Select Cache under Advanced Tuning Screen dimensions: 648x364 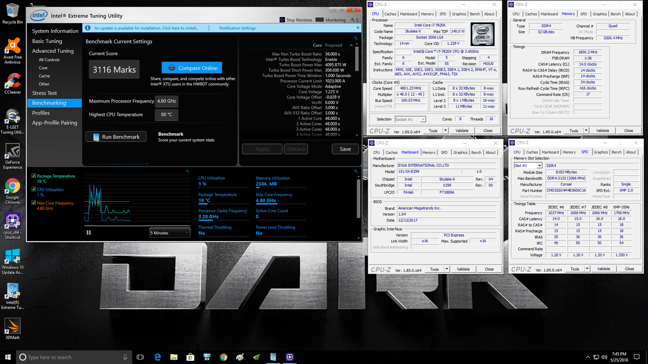pyautogui.click(x=44, y=76)
